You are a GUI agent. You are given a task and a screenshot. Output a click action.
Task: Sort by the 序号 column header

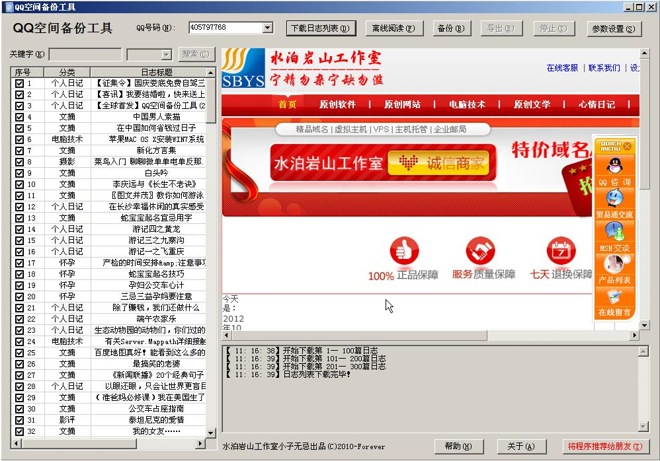click(27, 72)
